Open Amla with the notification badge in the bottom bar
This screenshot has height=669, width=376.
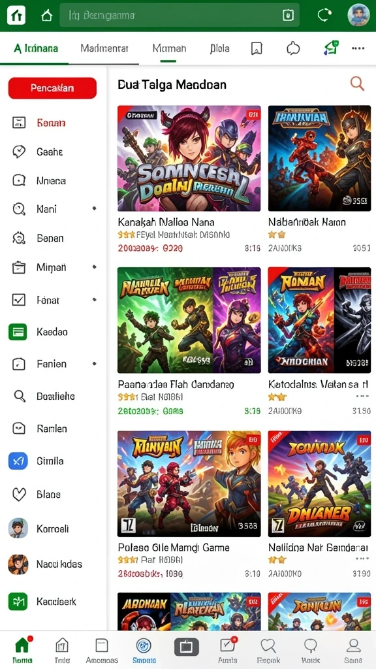click(x=228, y=650)
